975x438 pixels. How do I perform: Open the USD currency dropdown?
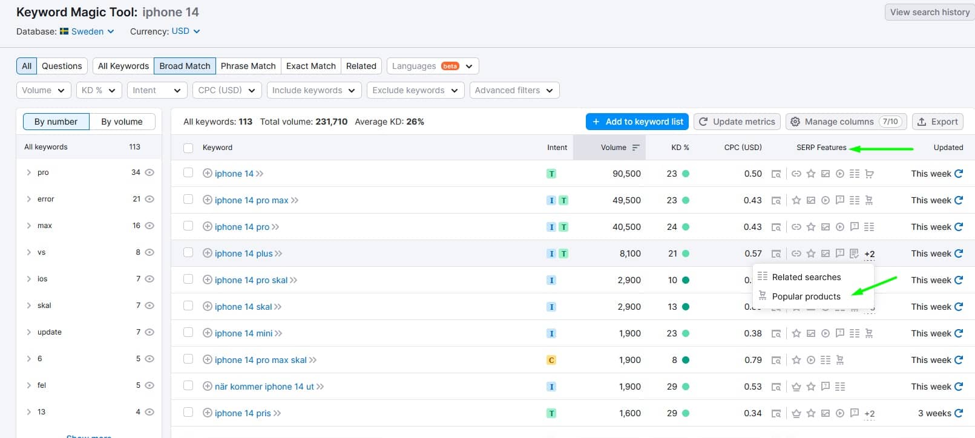pyautogui.click(x=185, y=31)
